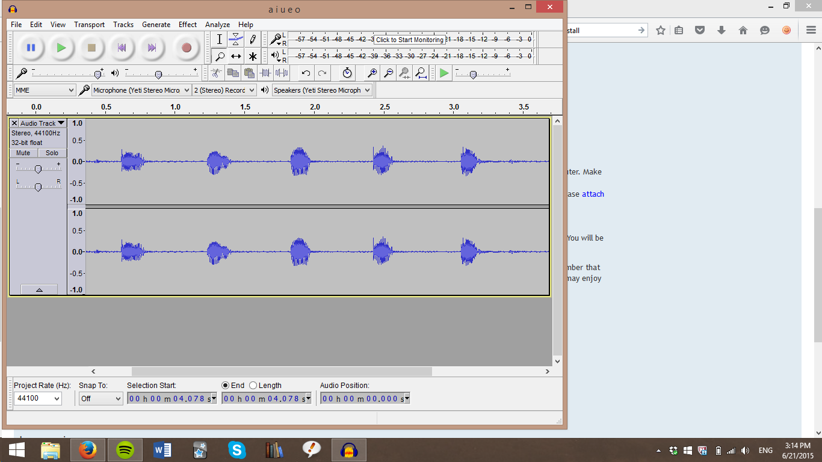Open the Effect menu

[188, 25]
